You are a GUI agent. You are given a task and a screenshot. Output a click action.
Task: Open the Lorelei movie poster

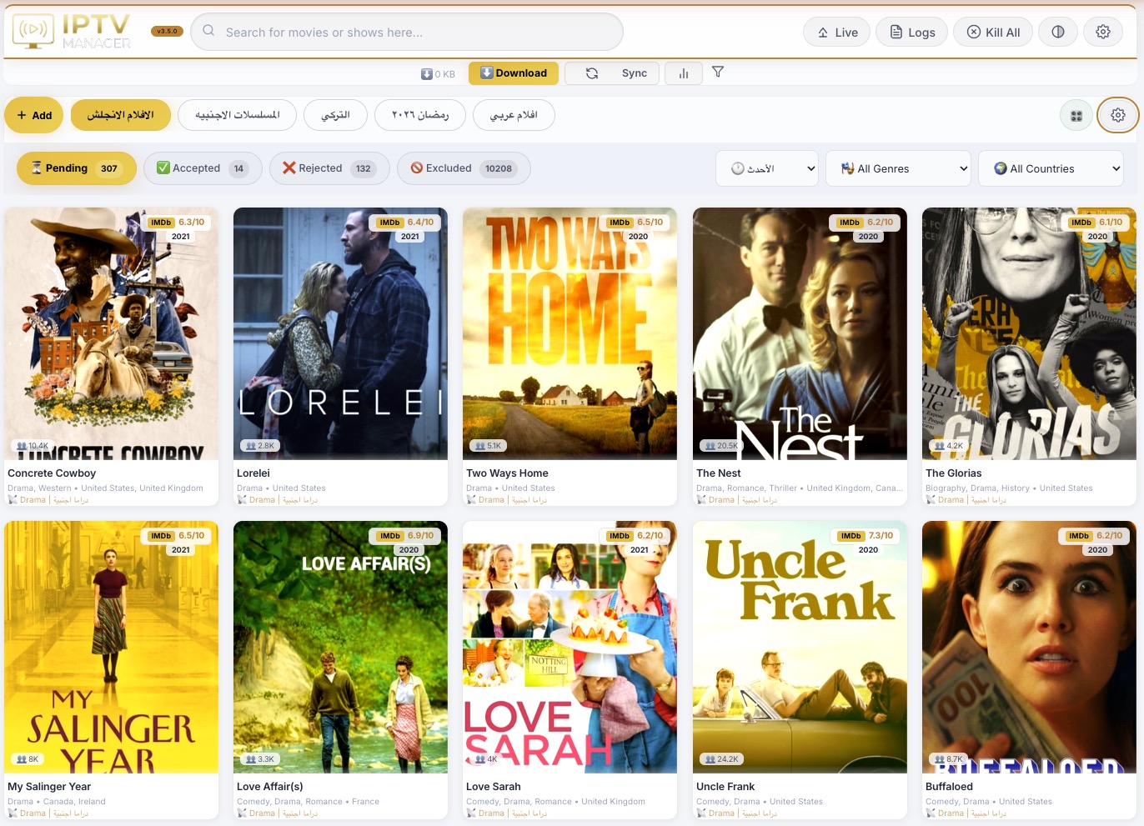(x=340, y=333)
